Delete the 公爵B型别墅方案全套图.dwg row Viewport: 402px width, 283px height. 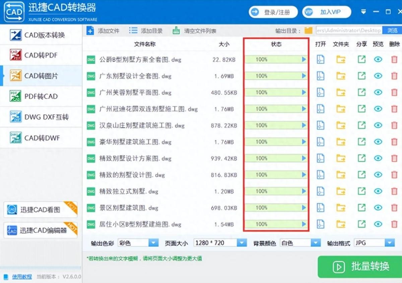click(x=394, y=59)
